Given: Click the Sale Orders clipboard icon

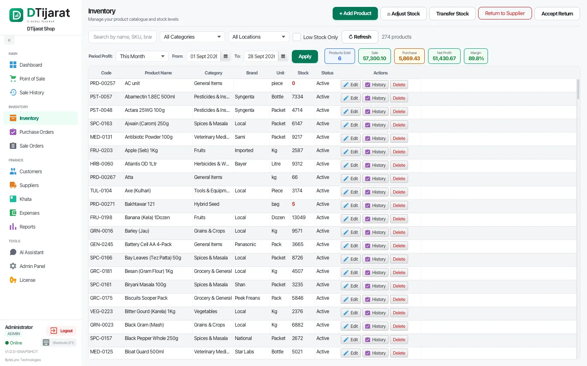Looking at the screenshot, I should pos(13,146).
